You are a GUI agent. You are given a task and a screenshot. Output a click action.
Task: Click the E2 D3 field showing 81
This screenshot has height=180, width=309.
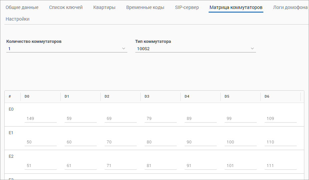(160, 166)
